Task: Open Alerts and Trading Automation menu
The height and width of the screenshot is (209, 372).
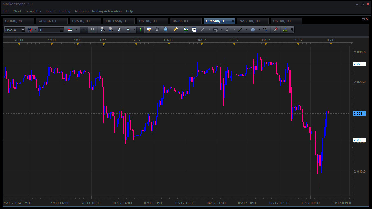Action: pyautogui.click(x=98, y=11)
